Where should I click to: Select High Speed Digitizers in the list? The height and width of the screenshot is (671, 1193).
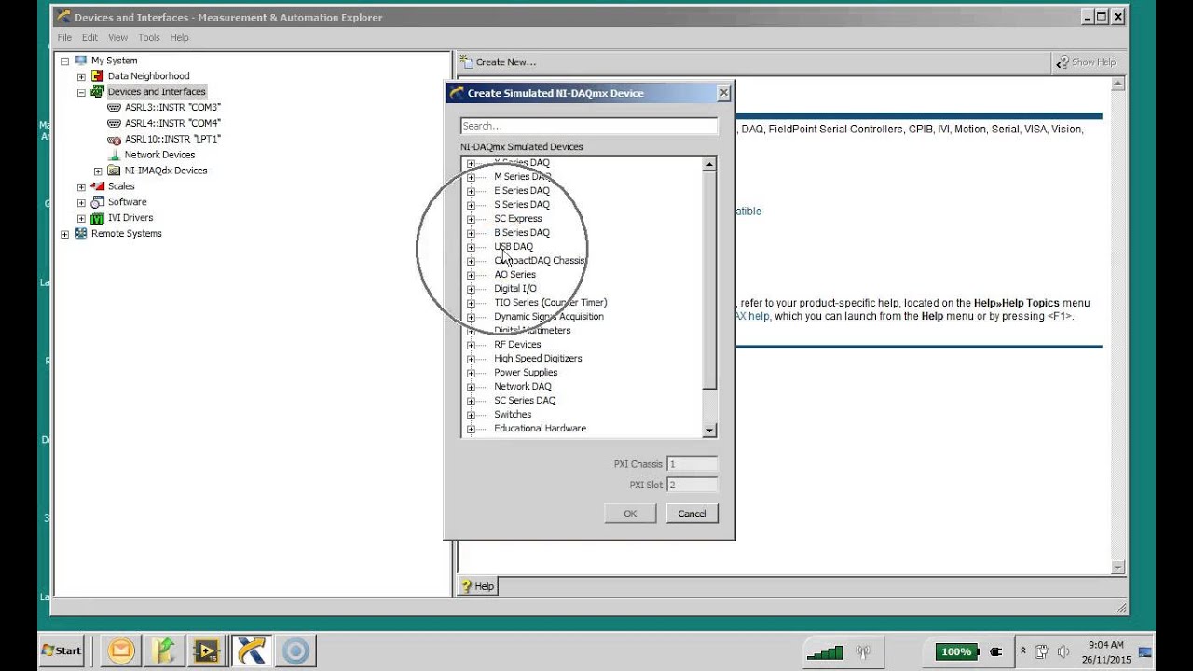[x=538, y=359]
